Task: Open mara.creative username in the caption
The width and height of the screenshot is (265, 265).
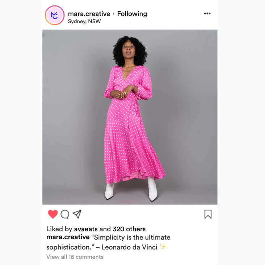Action: pos(68,237)
